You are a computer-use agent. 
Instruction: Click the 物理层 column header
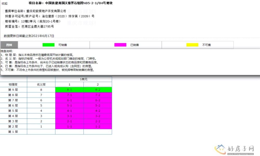[x=13, y=84]
